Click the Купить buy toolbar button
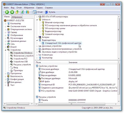Viewport: 124px width, 113px height. point(50,12)
